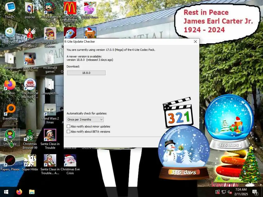Launch Undertale desktop shortcut

coord(10,137)
